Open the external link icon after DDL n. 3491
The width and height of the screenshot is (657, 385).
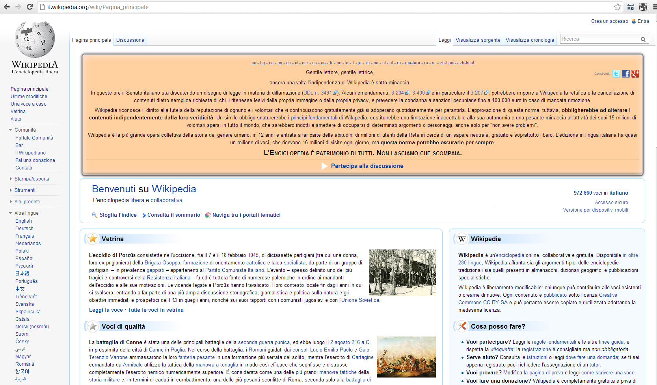pos(335,93)
